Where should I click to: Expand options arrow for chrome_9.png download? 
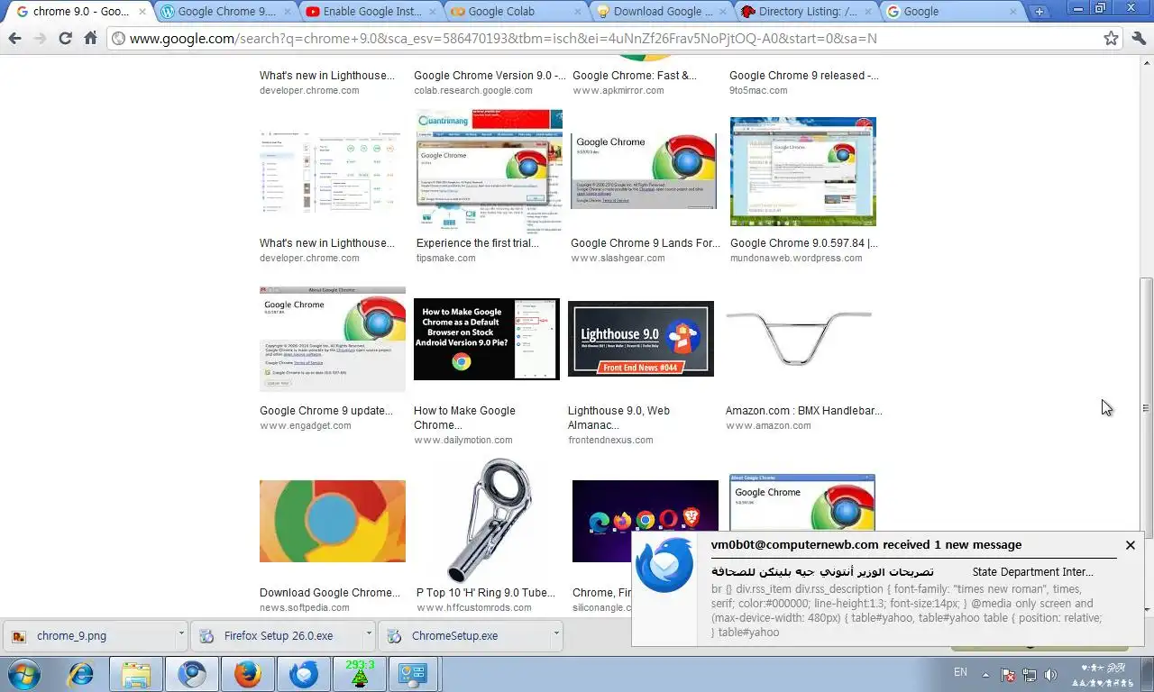click(180, 633)
